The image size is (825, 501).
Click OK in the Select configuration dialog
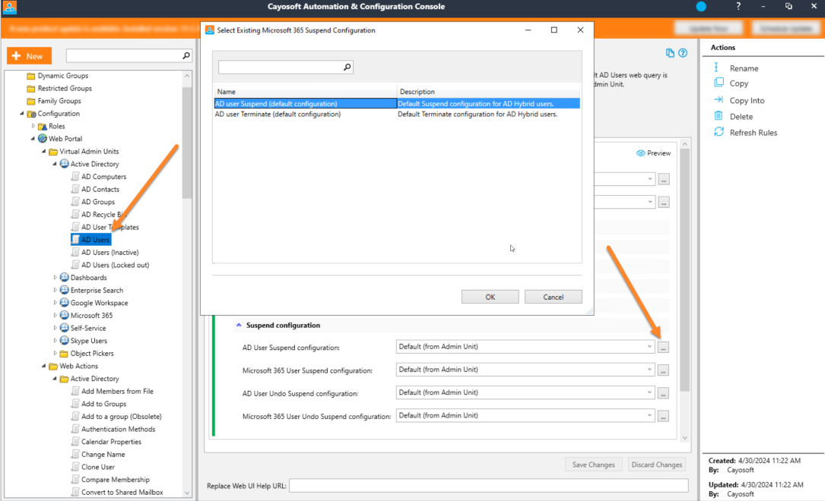pos(490,297)
